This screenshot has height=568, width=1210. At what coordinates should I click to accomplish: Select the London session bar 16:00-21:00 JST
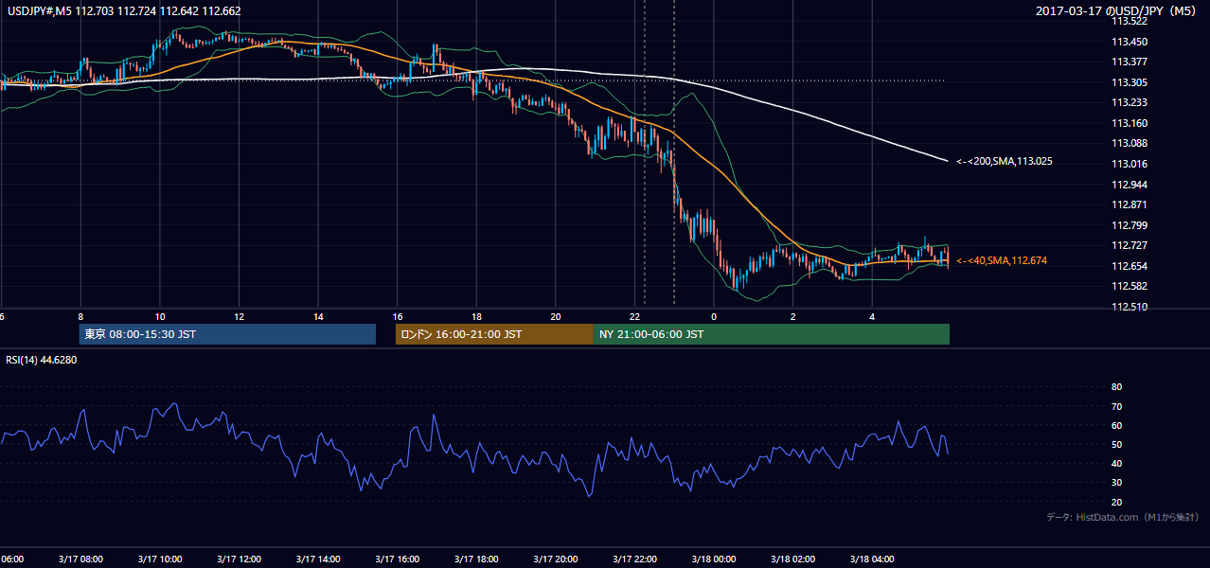pyautogui.click(x=494, y=334)
